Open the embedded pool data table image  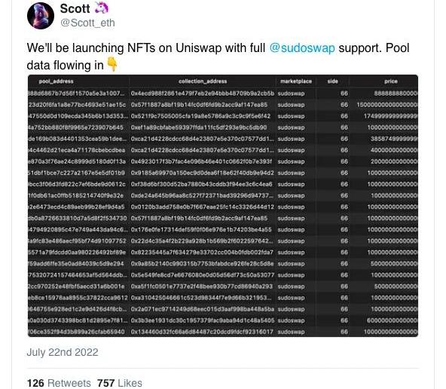[x=223, y=206]
